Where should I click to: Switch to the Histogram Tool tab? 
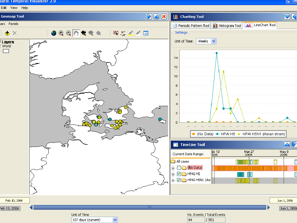[227, 26]
